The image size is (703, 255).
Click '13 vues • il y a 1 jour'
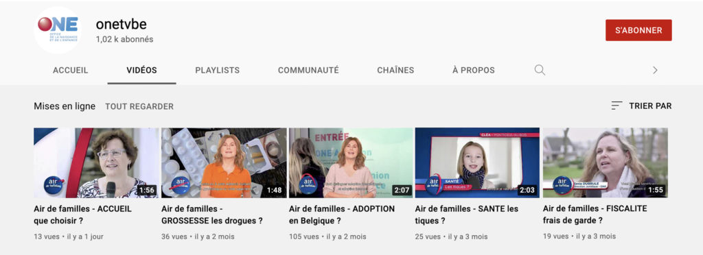pos(69,236)
